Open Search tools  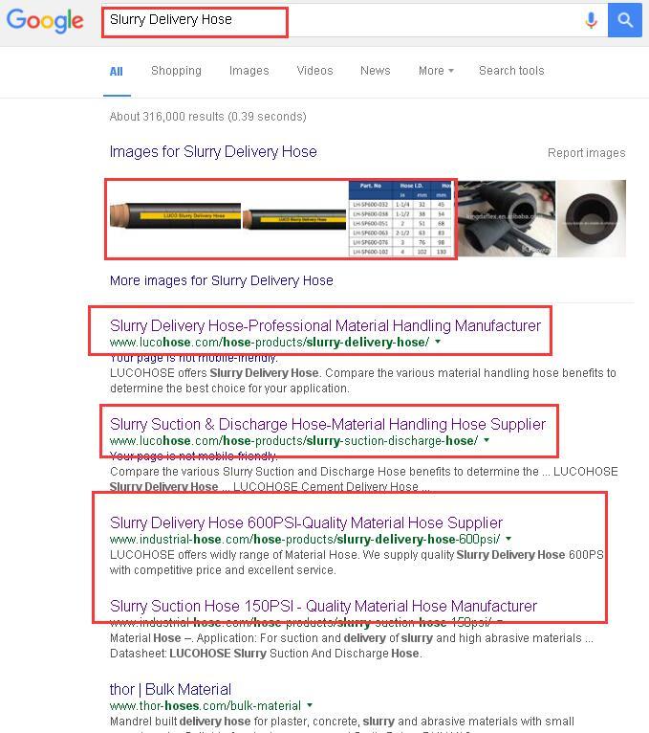pos(511,71)
